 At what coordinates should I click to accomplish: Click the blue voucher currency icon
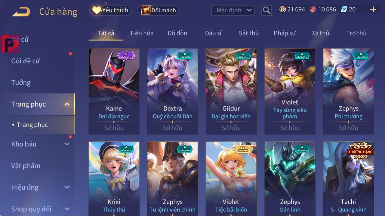344,10
